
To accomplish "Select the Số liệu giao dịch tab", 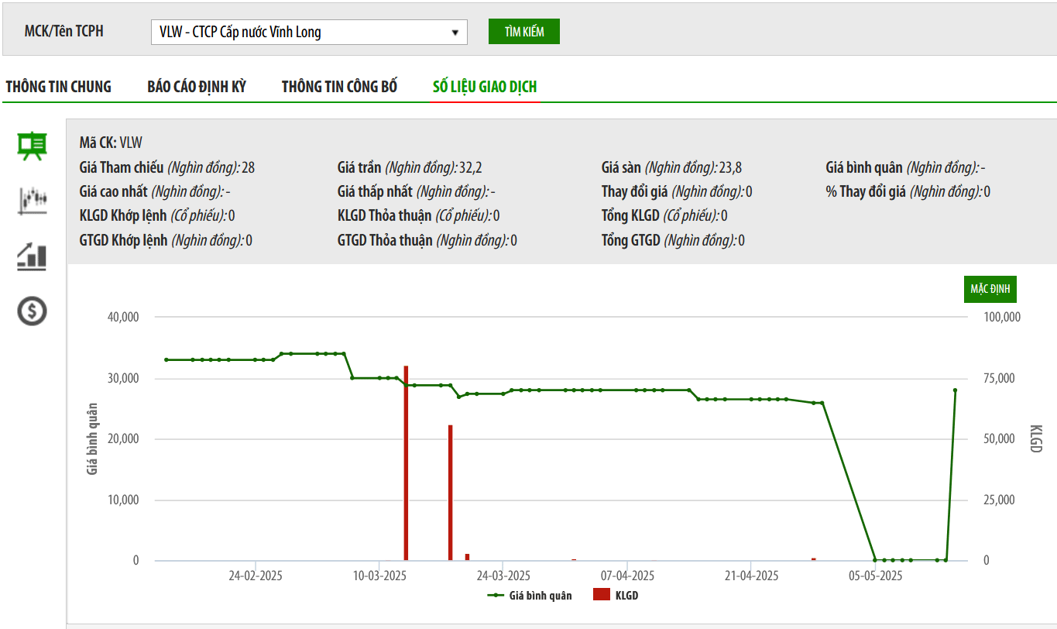I will click(485, 87).
